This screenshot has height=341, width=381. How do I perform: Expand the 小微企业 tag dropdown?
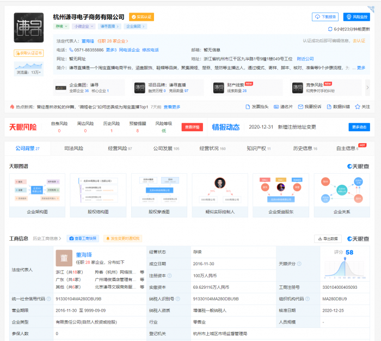pyautogui.click(x=84, y=26)
